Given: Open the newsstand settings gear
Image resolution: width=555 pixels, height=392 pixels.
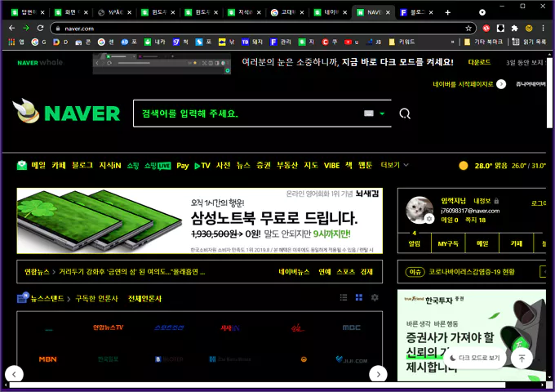Looking at the screenshot, I should [375, 297].
